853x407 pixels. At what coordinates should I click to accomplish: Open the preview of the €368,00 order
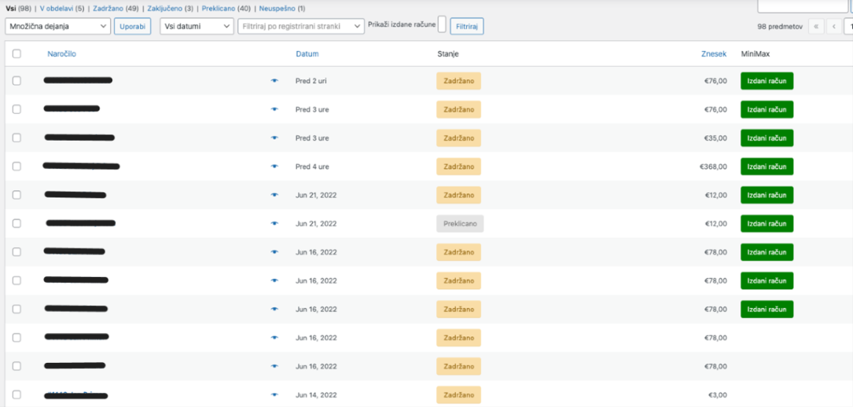coord(275,167)
